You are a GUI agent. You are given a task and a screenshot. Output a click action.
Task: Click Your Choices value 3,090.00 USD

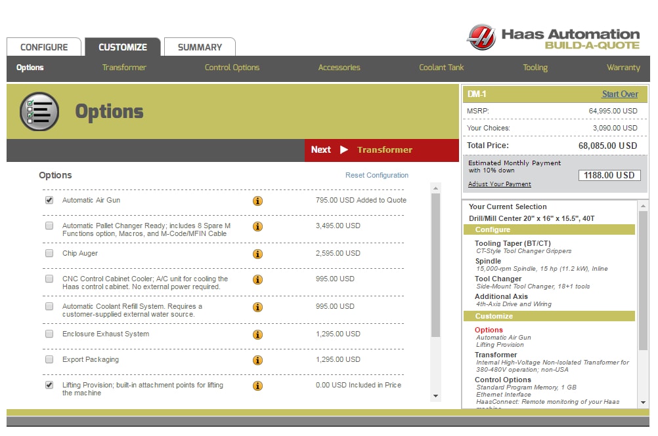615,128
